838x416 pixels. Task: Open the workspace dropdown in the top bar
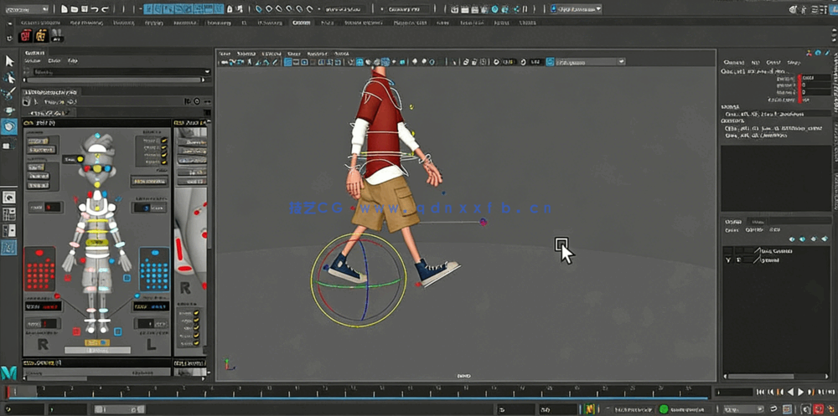click(x=575, y=8)
